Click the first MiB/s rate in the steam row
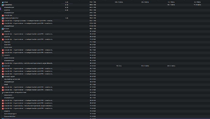 pos(171,2)
